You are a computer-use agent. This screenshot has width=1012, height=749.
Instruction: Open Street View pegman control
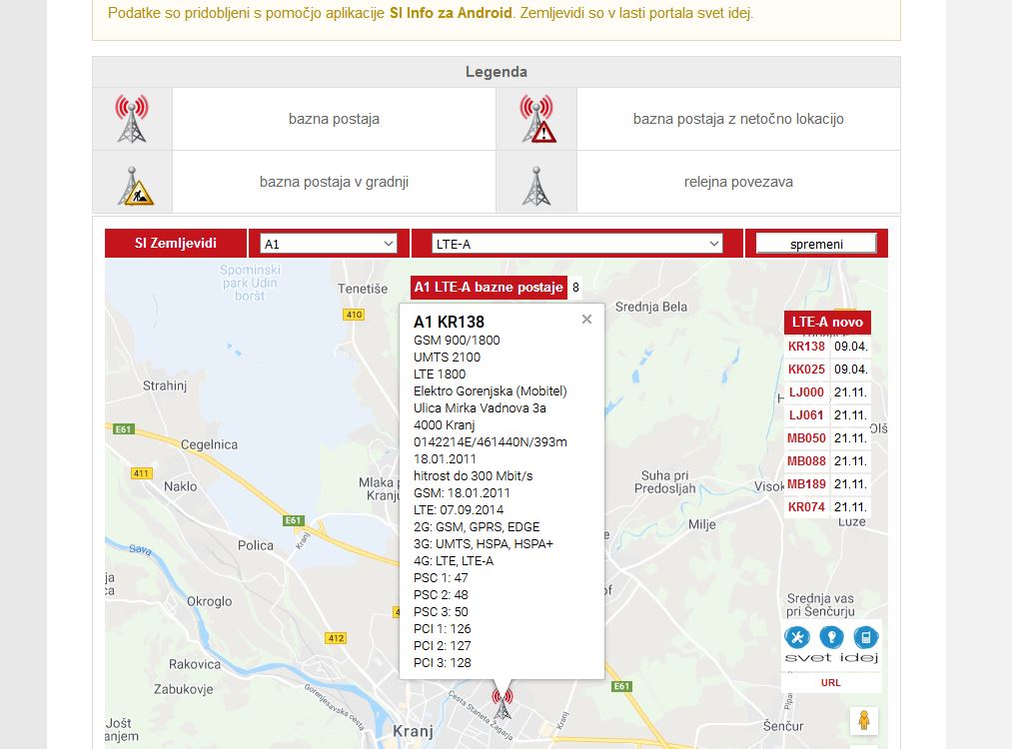[x=864, y=720]
